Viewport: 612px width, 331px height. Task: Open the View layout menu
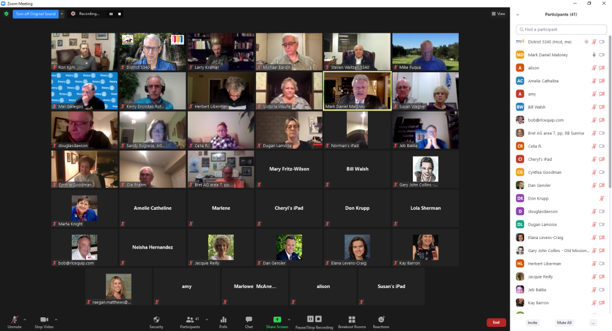(498, 13)
